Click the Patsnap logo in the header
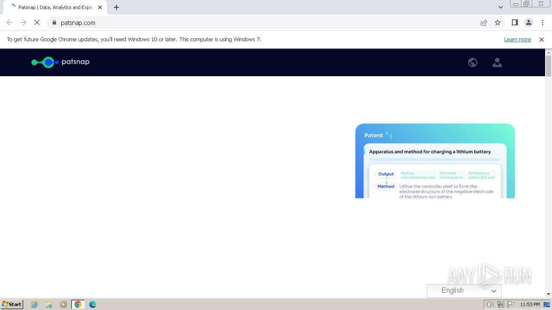Screen dimensions: 552x310 [60, 62]
